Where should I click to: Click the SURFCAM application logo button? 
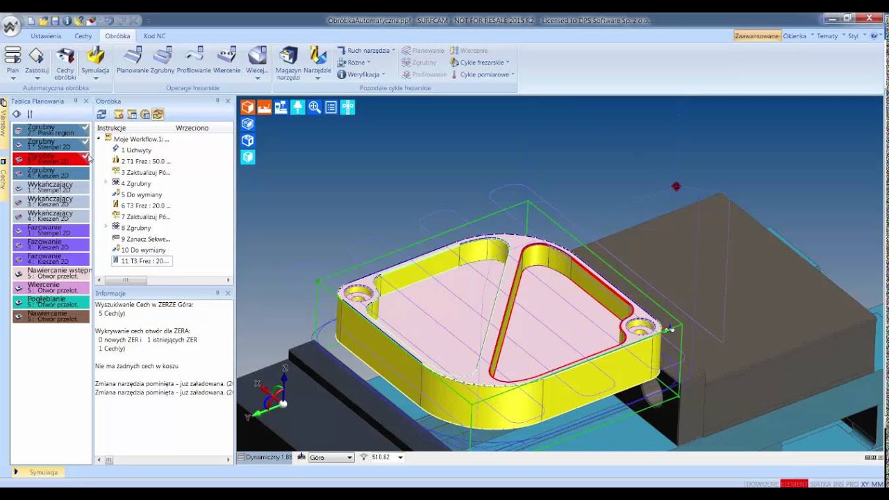10,26
